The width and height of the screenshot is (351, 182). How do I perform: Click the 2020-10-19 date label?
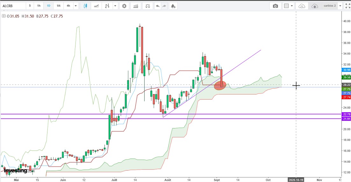296,180
